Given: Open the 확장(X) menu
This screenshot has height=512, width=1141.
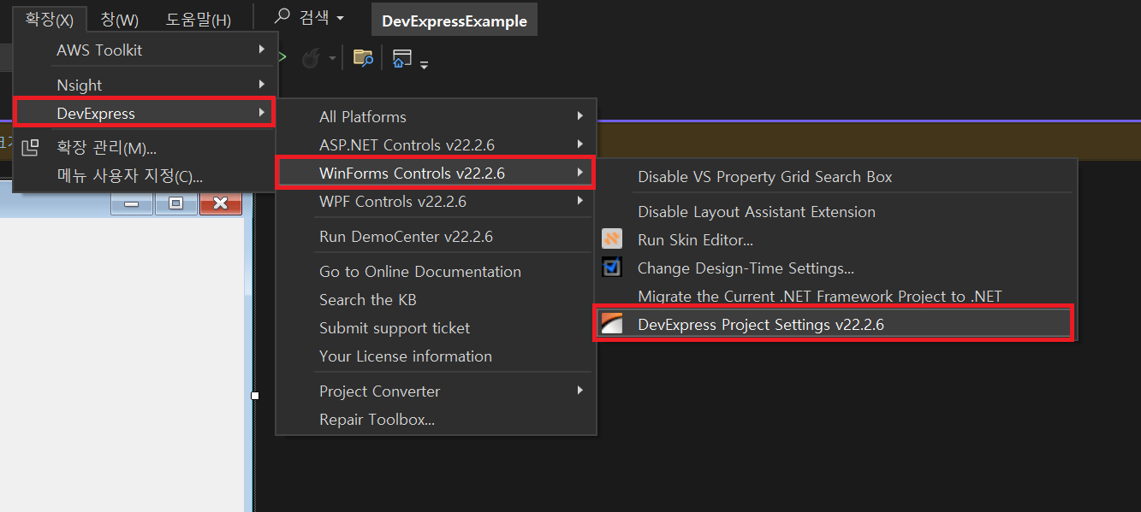Looking at the screenshot, I should 50,19.
